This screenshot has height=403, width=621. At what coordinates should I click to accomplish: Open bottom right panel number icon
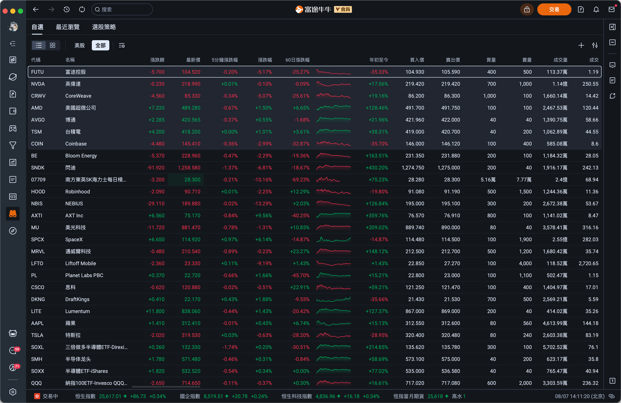[612, 380]
